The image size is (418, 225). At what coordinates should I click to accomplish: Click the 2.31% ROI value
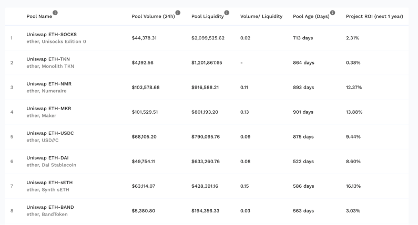(x=352, y=38)
